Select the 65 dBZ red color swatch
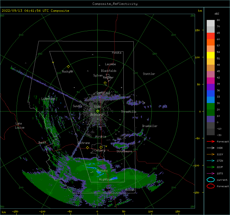Screen dimensions: 230x215 211,36
